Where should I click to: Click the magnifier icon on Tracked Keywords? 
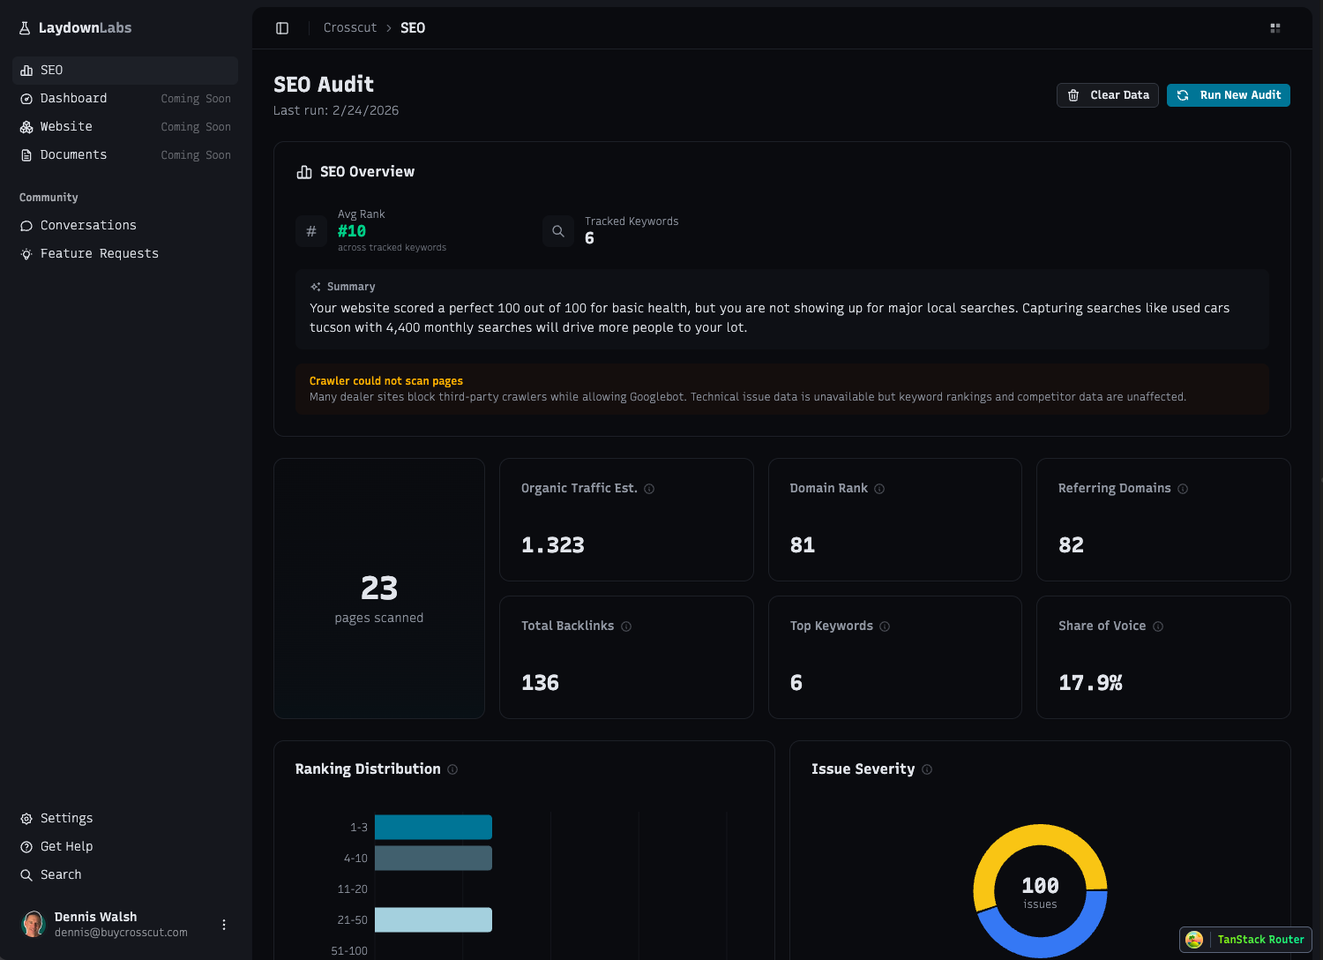pyautogui.click(x=557, y=230)
